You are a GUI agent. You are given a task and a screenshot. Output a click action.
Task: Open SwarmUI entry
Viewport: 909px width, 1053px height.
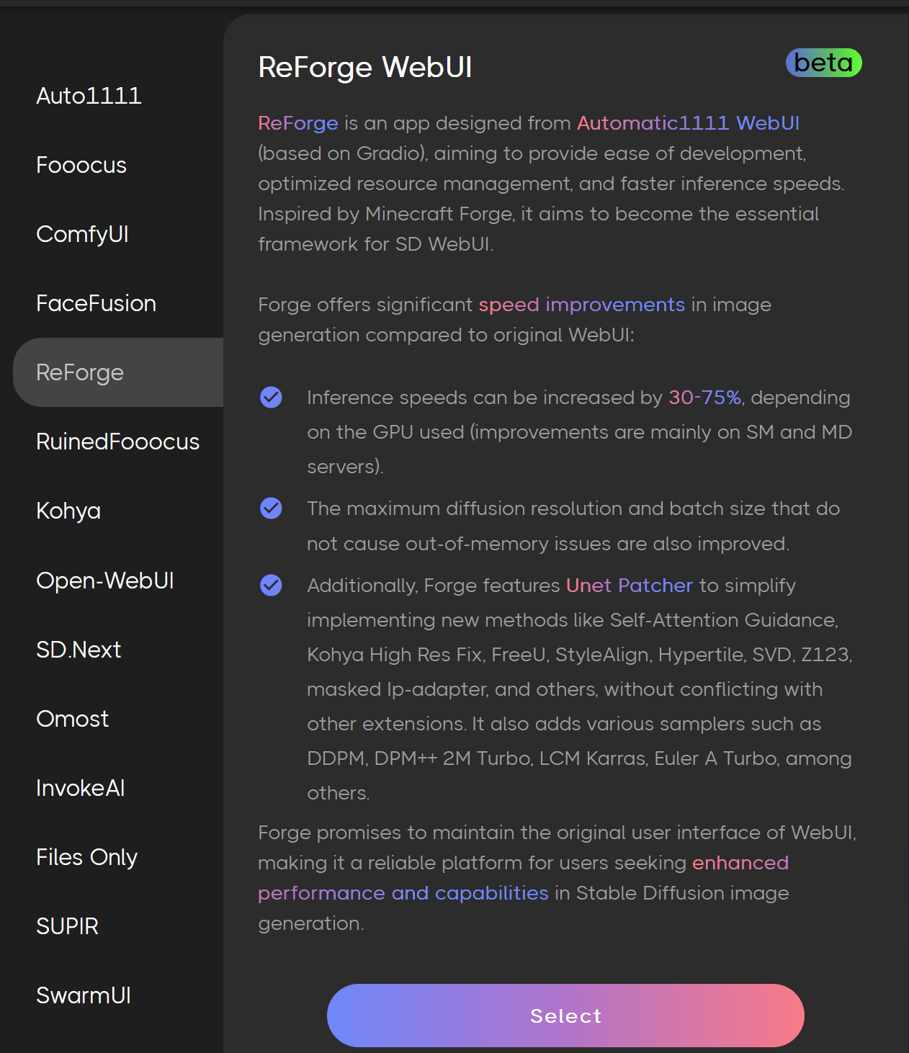click(83, 995)
